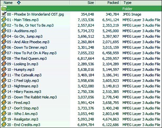Click the mp3 icon for 04 - Go On, Jump
Screen dimensions: 162x128
4,36
